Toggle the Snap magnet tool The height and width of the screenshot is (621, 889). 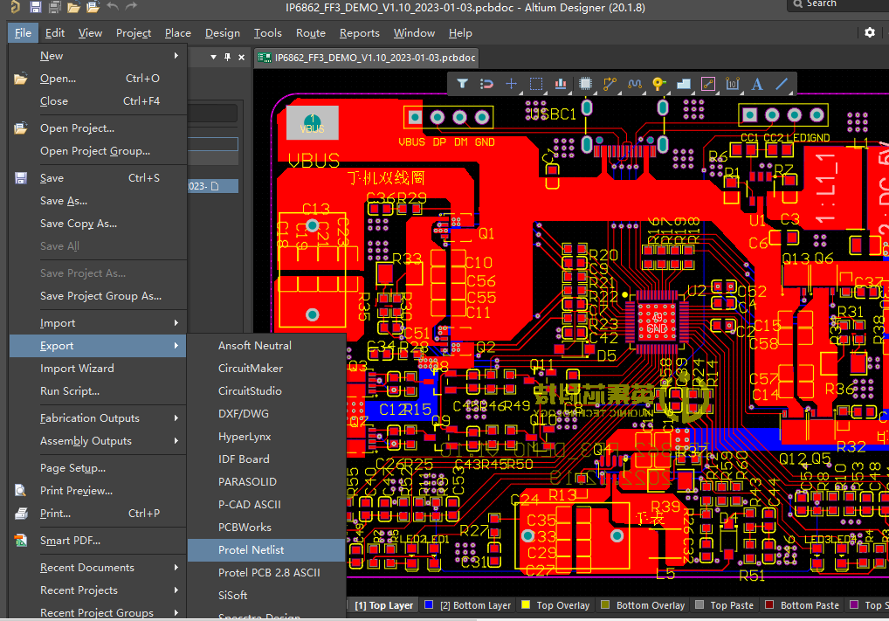click(486, 84)
